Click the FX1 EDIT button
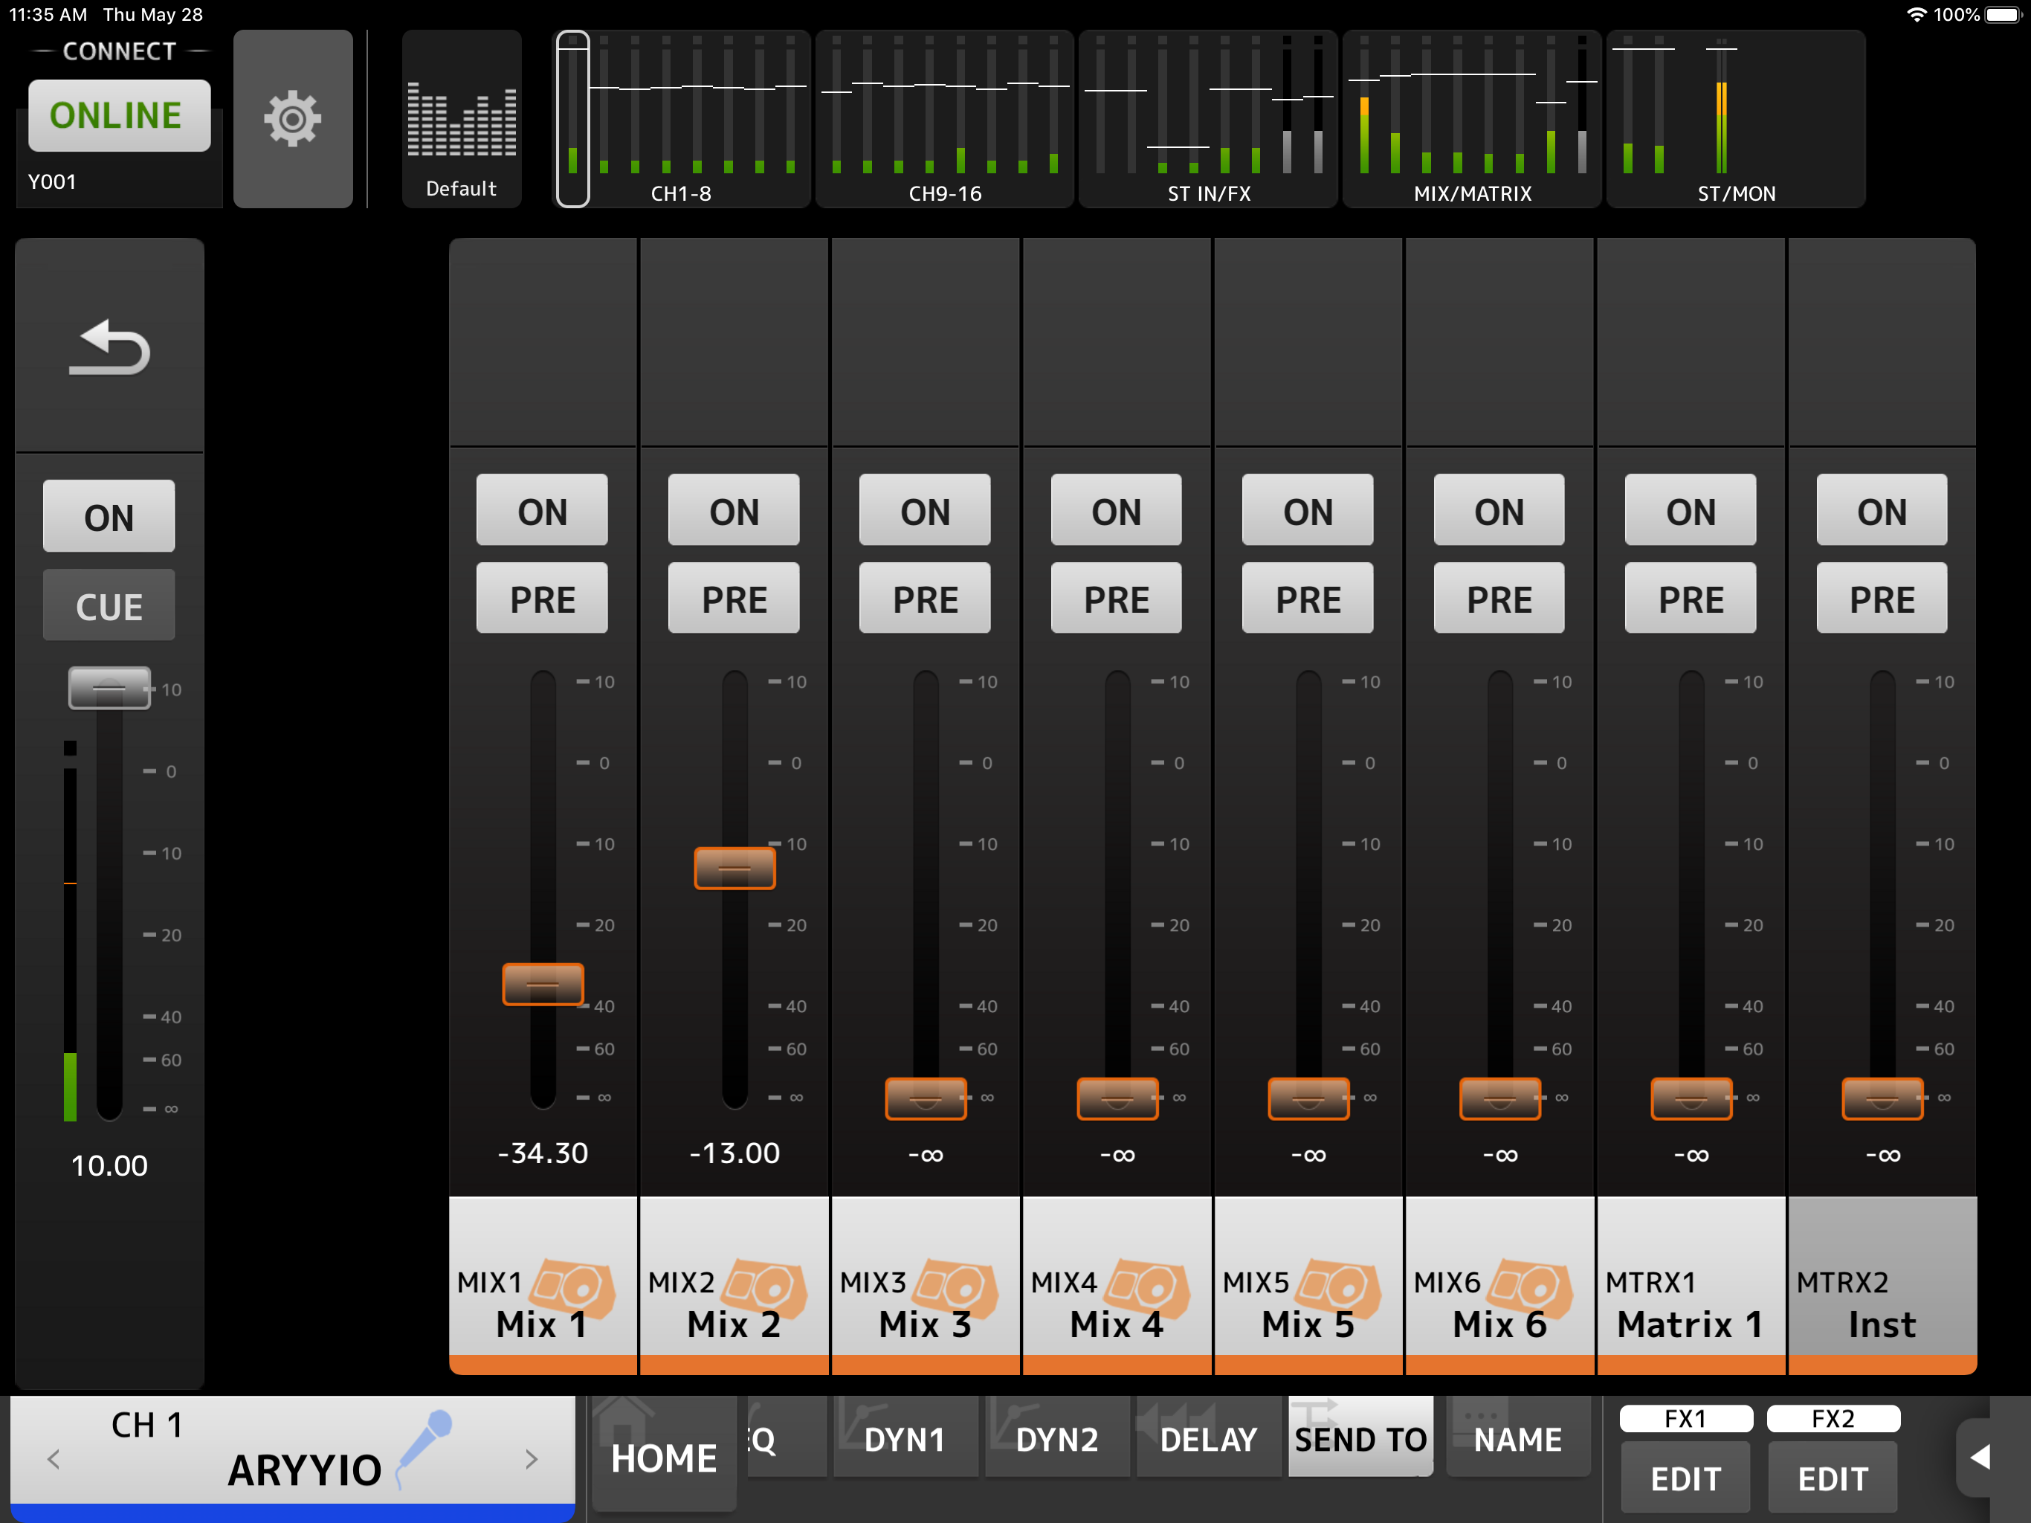The height and width of the screenshot is (1523, 2031). 1685,1478
